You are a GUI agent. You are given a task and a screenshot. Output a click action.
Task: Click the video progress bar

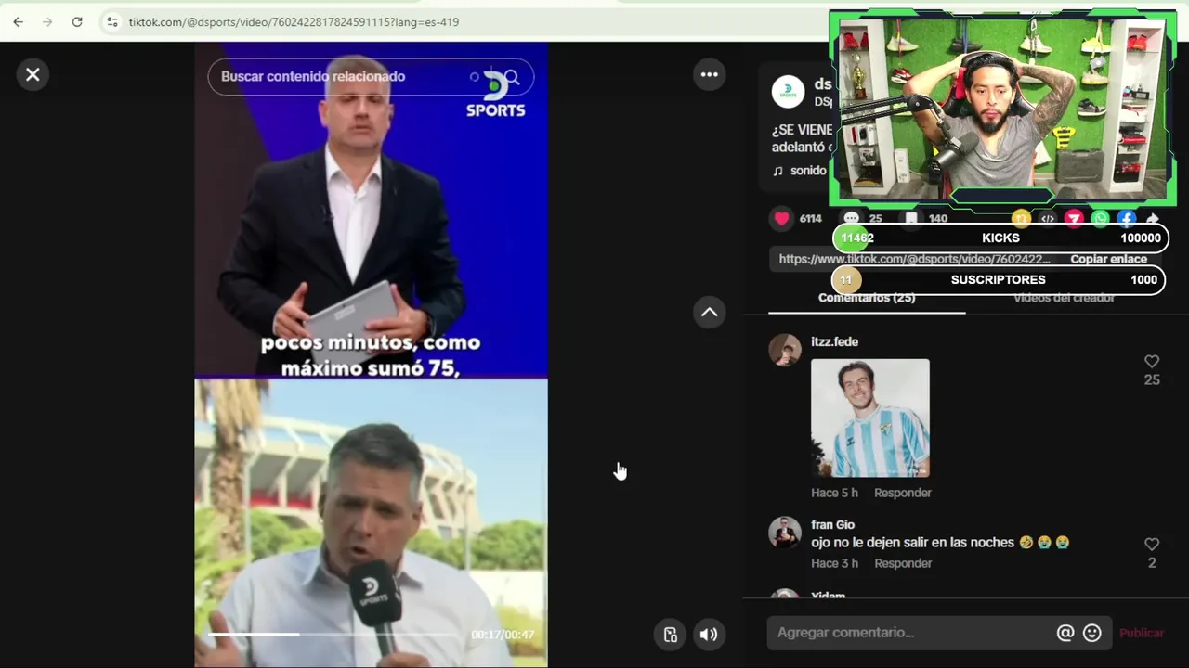click(x=334, y=635)
